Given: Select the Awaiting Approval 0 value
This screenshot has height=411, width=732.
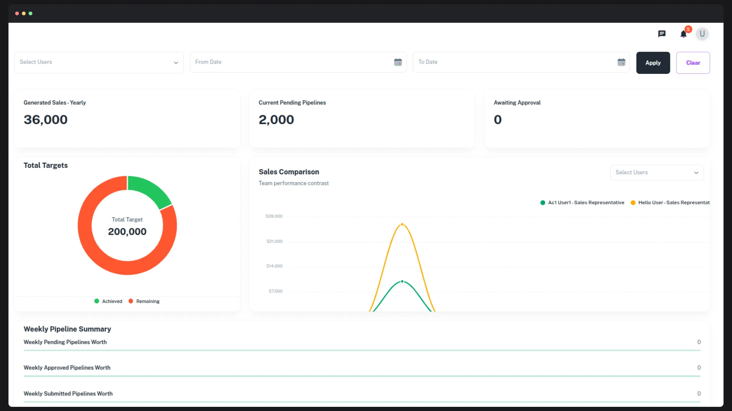Looking at the screenshot, I should coord(498,119).
